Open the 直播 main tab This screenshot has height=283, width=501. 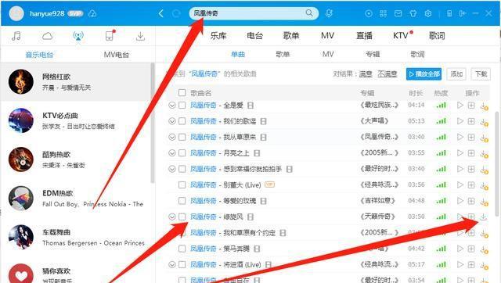pos(364,36)
